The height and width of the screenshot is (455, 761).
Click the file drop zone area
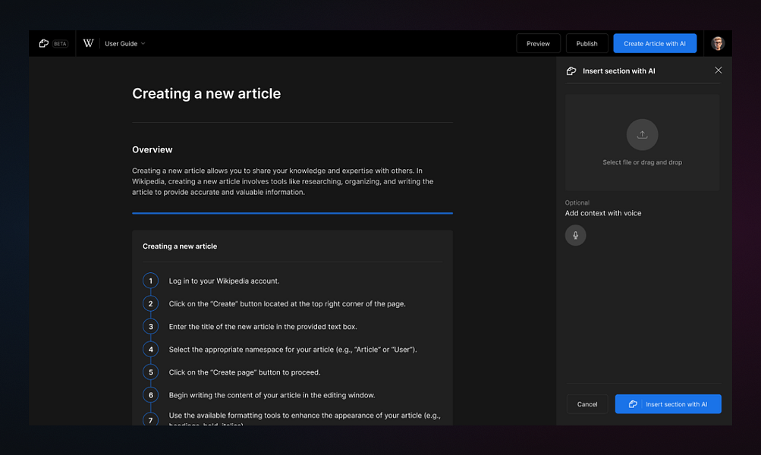(x=642, y=142)
